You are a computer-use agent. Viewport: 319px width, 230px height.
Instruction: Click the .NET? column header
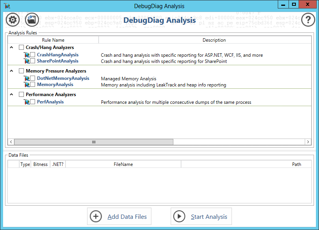(x=58, y=164)
